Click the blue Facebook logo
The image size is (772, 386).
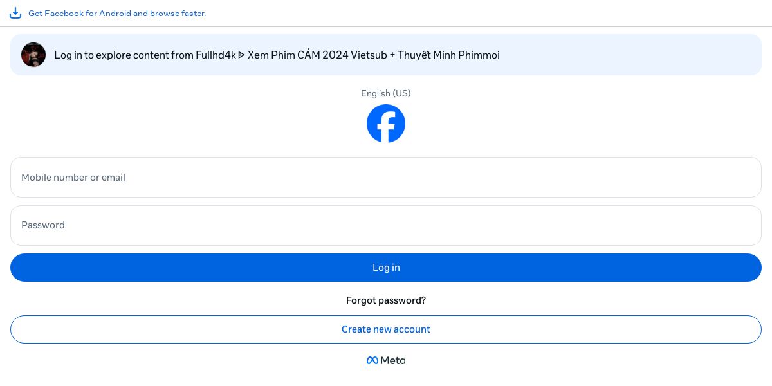[386, 124]
